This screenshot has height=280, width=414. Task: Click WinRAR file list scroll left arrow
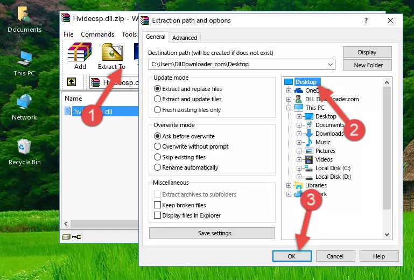pos(66,224)
